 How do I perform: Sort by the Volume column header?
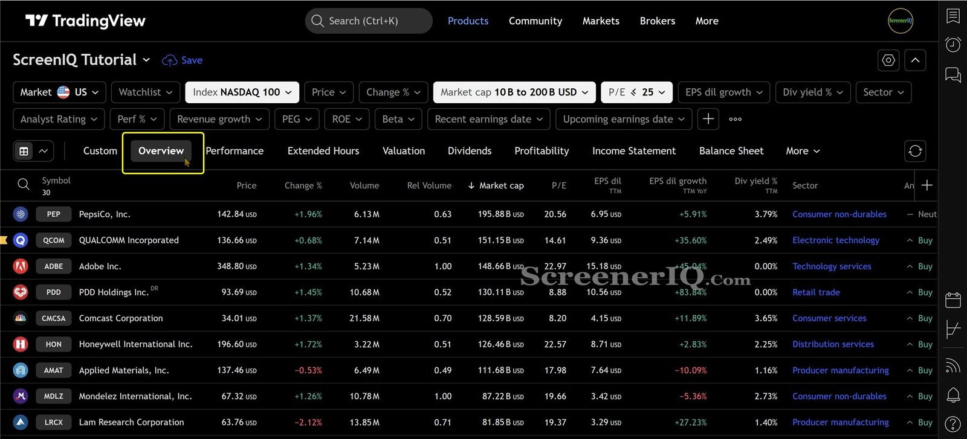(x=364, y=185)
